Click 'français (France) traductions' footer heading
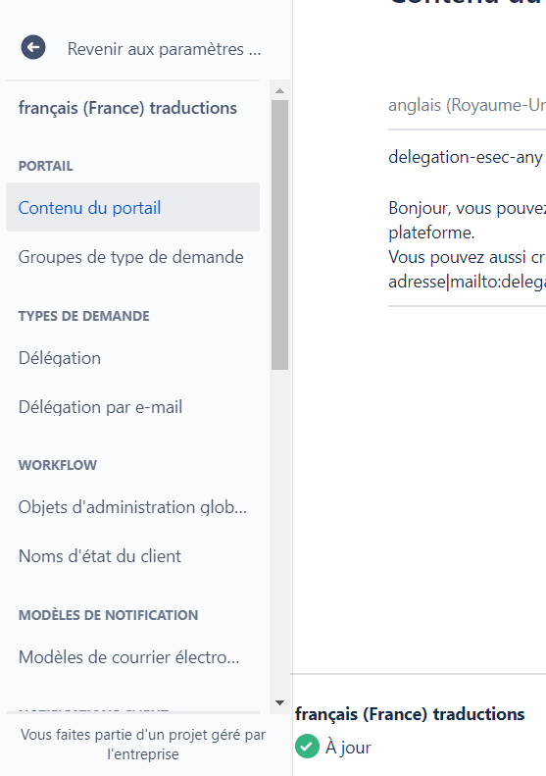 point(410,714)
